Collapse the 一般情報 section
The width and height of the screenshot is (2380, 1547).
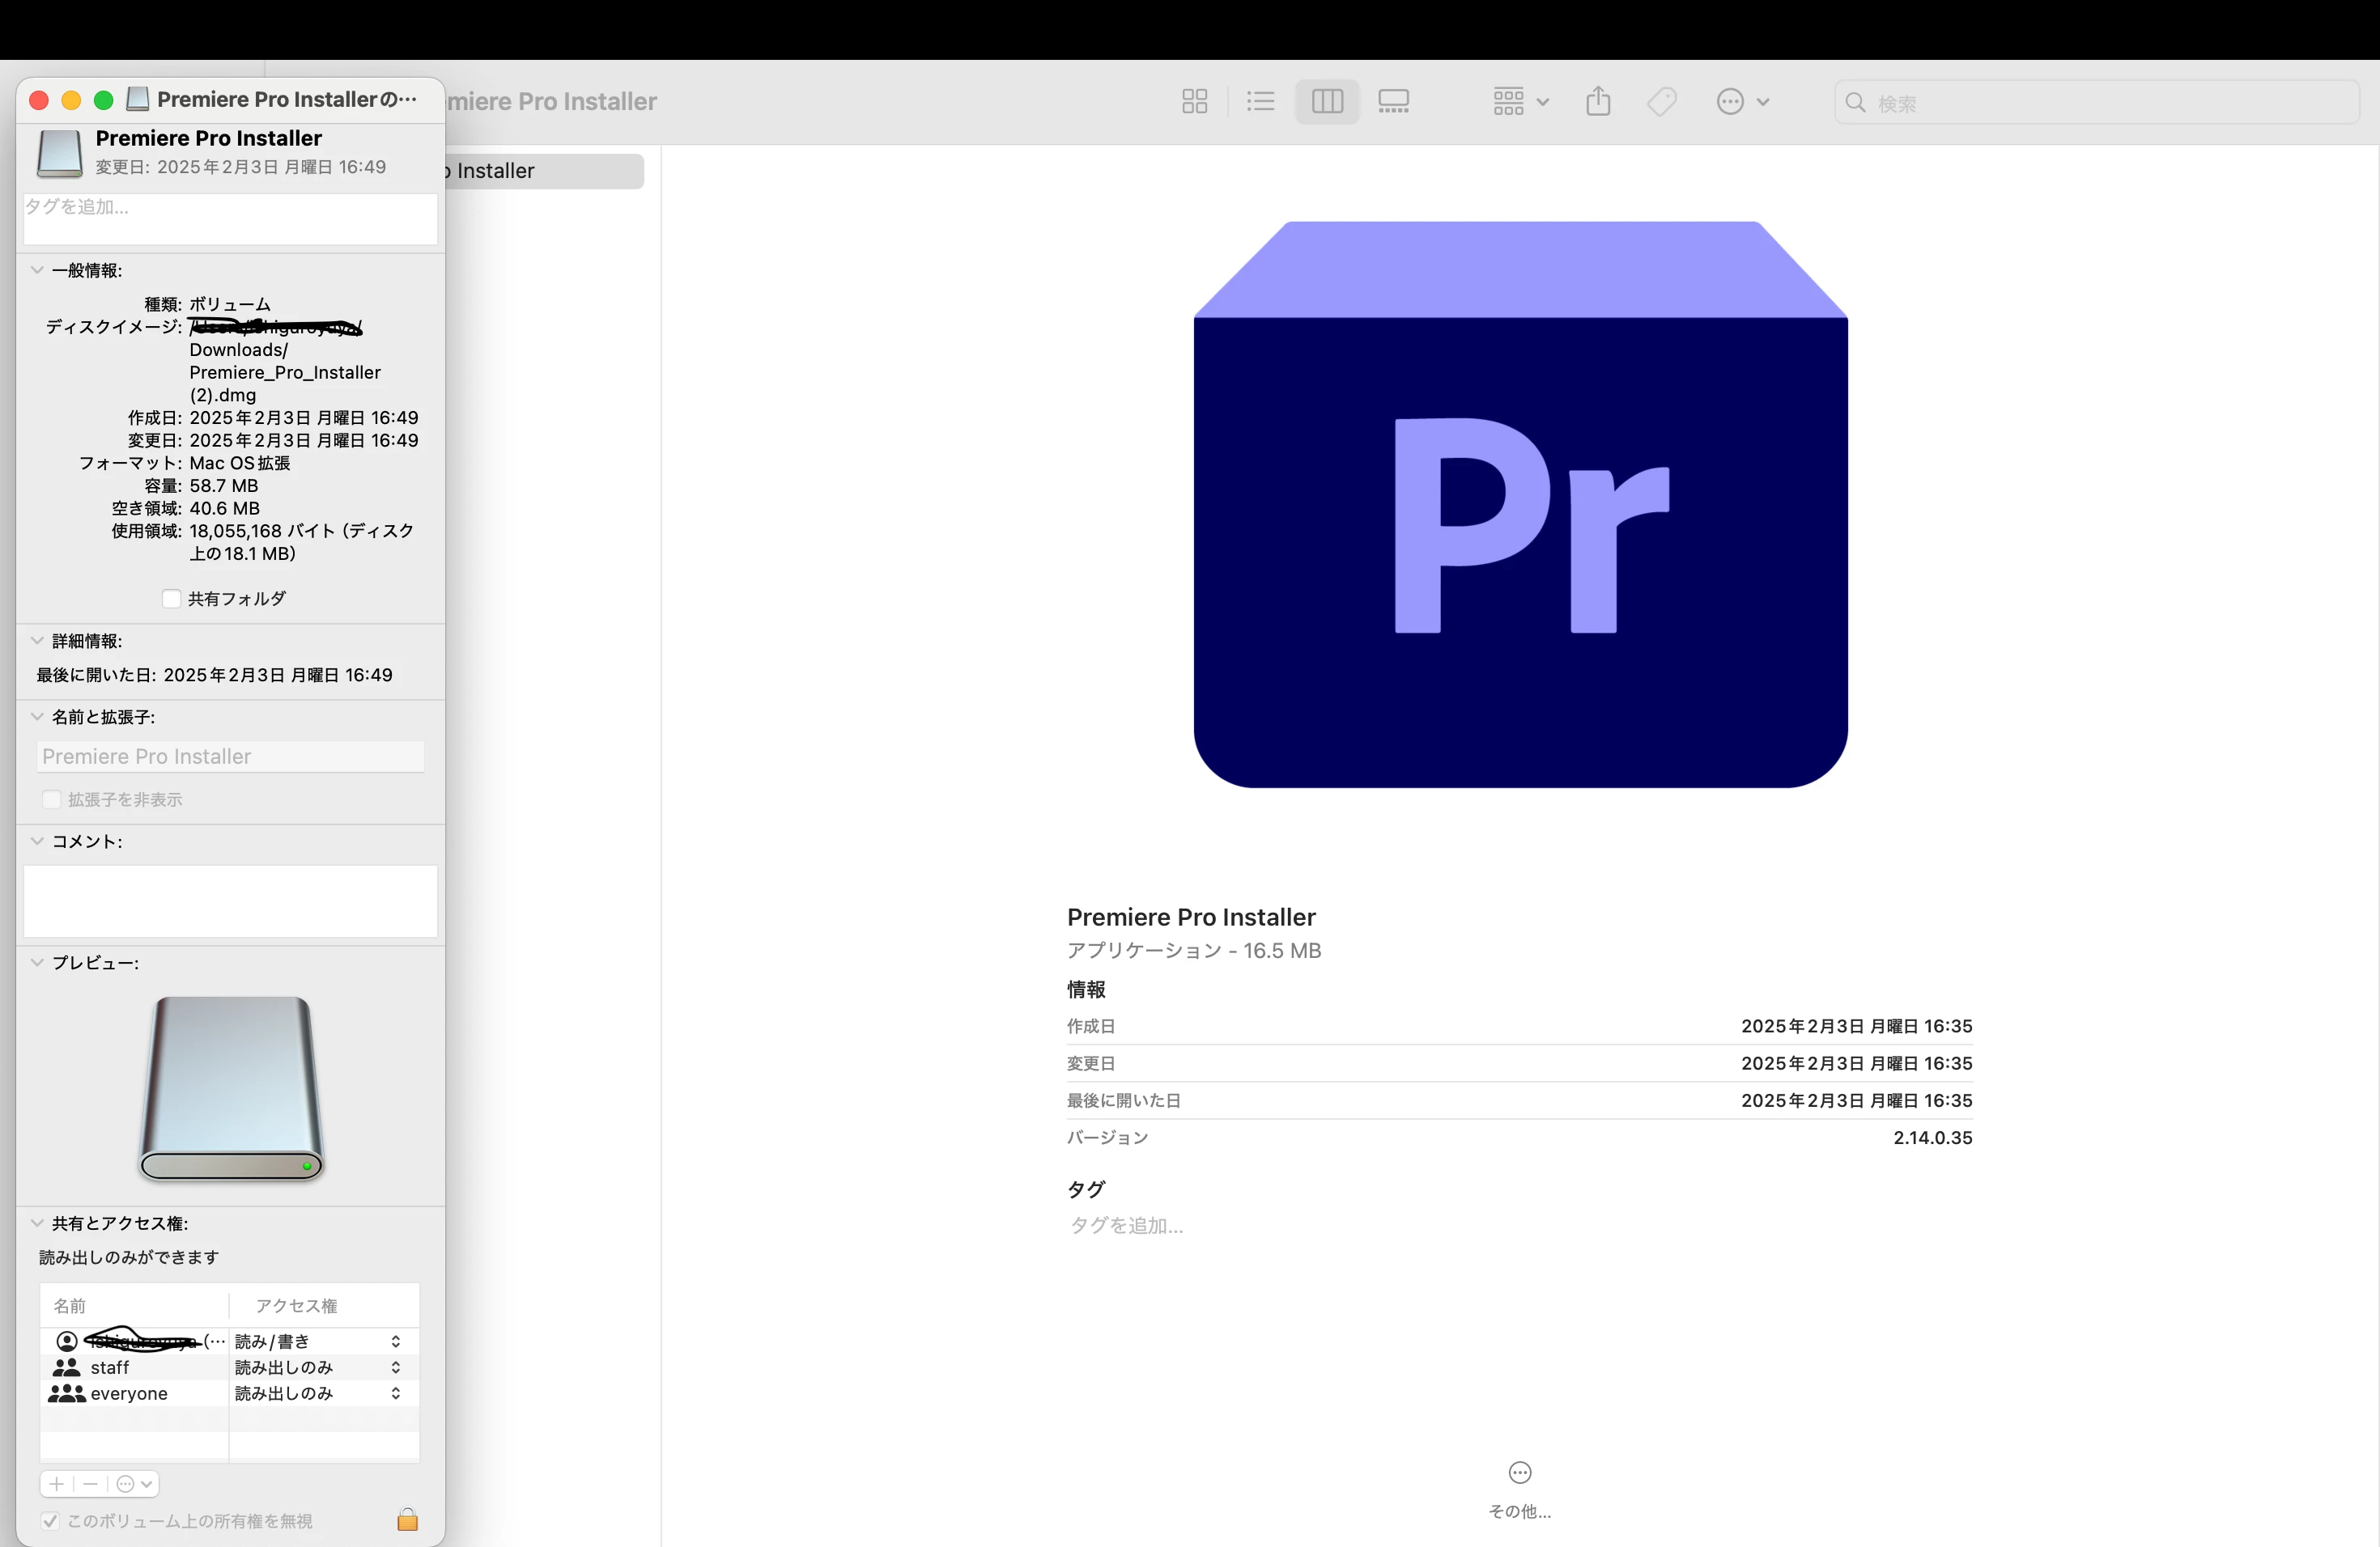(37, 269)
